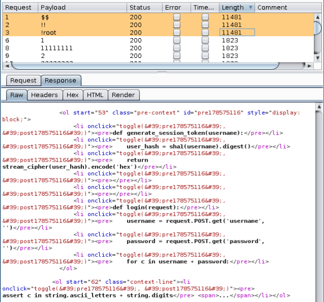Click the Error column header
Image resolution: width=324 pixels, height=302 pixels.
[x=176, y=8]
